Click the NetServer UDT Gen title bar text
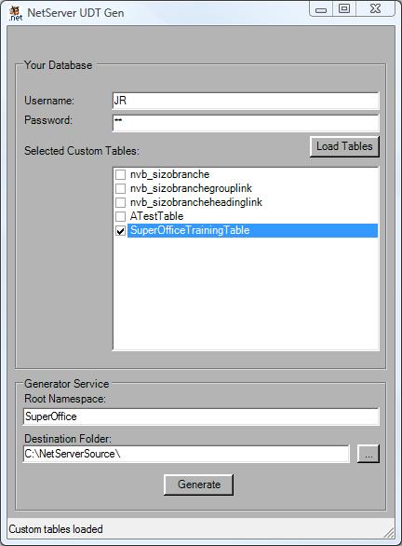This screenshot has height=546, width=402. point(75,13)
